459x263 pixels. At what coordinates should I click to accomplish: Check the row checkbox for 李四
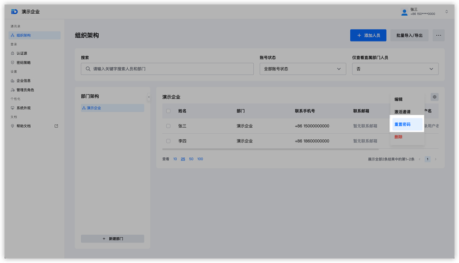(x=168, y=141)
